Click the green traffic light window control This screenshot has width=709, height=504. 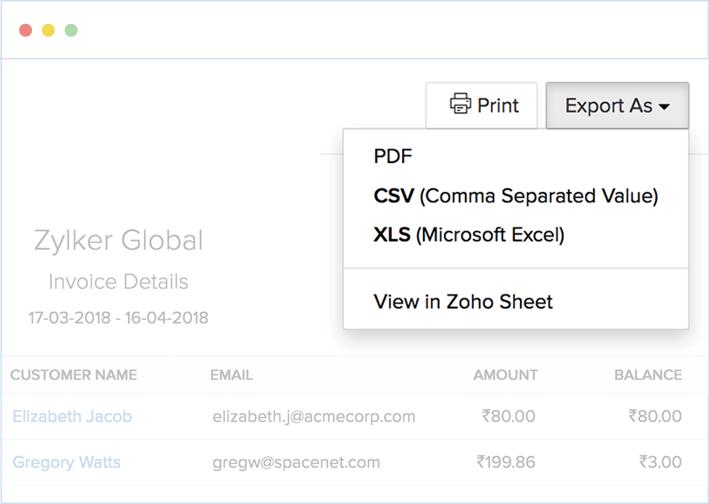tap(71, 30)
